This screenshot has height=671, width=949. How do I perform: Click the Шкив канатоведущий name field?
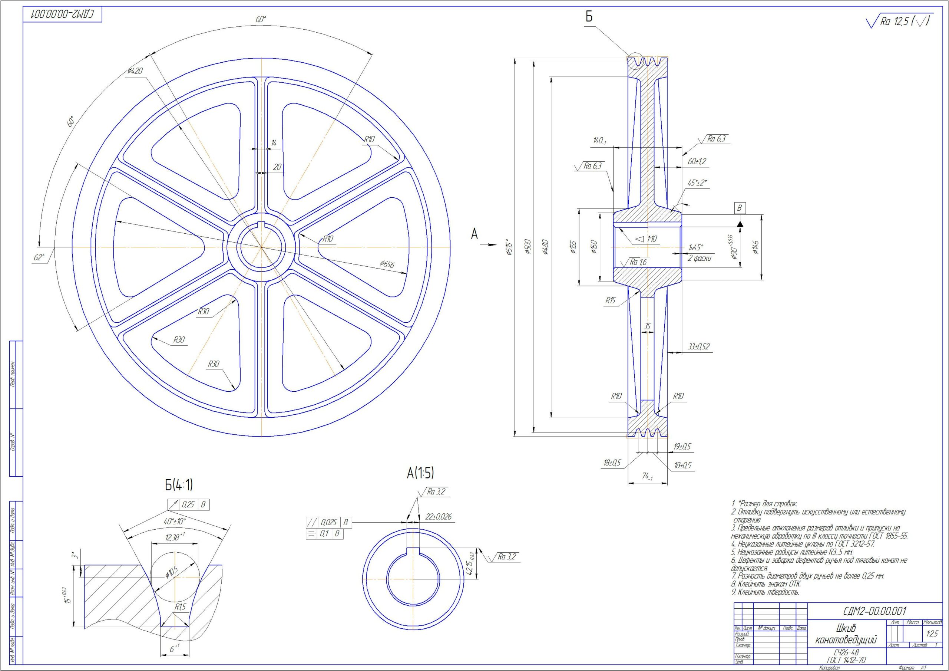click(846, 634)
